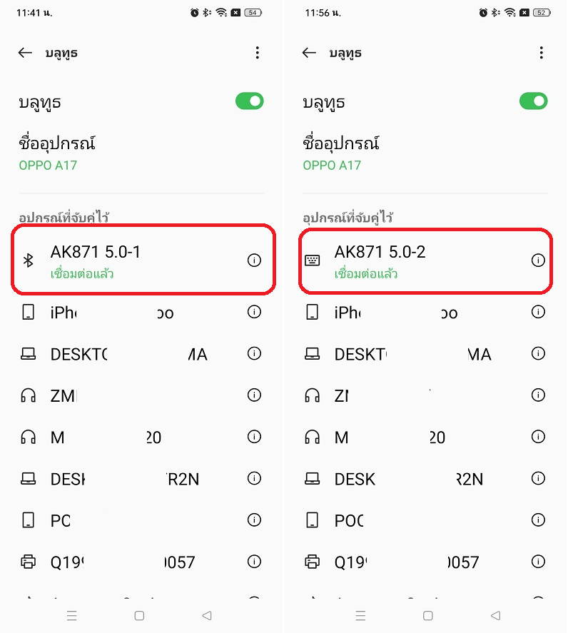Viewport: 568px width, 633px height.
Task: Open info for AK871 5.0-1 device
Action: pos(254,260)
